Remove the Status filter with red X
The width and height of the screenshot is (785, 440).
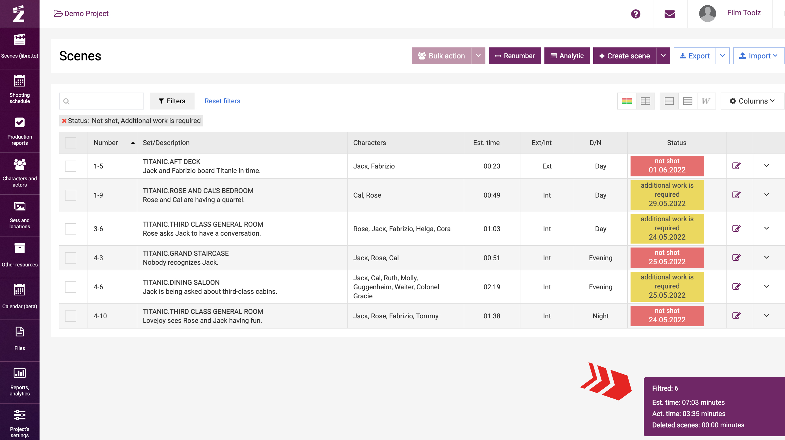click(x=64, y=121)
